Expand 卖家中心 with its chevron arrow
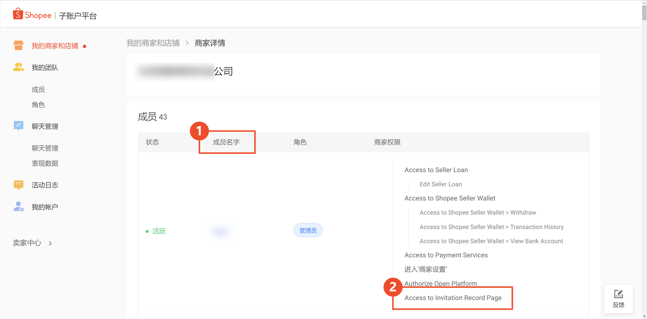Screen dimensions: 647x319 pos(50,243)
